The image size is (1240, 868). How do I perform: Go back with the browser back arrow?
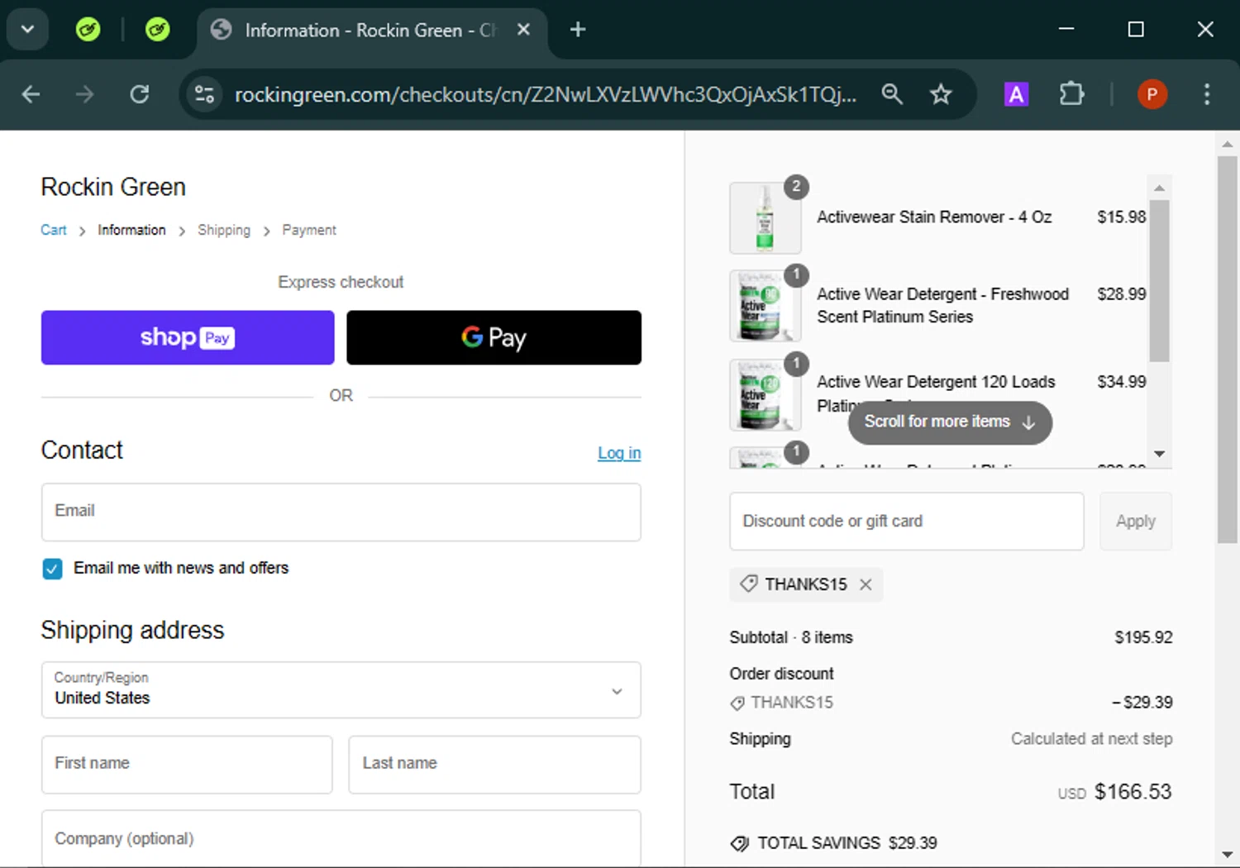pos(31,94)
